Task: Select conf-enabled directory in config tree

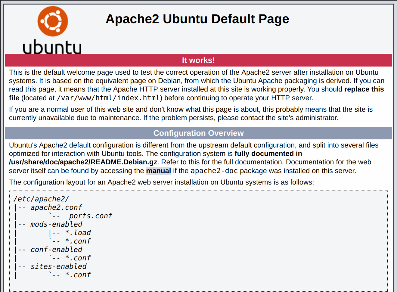Action: (x=56, y=250)
